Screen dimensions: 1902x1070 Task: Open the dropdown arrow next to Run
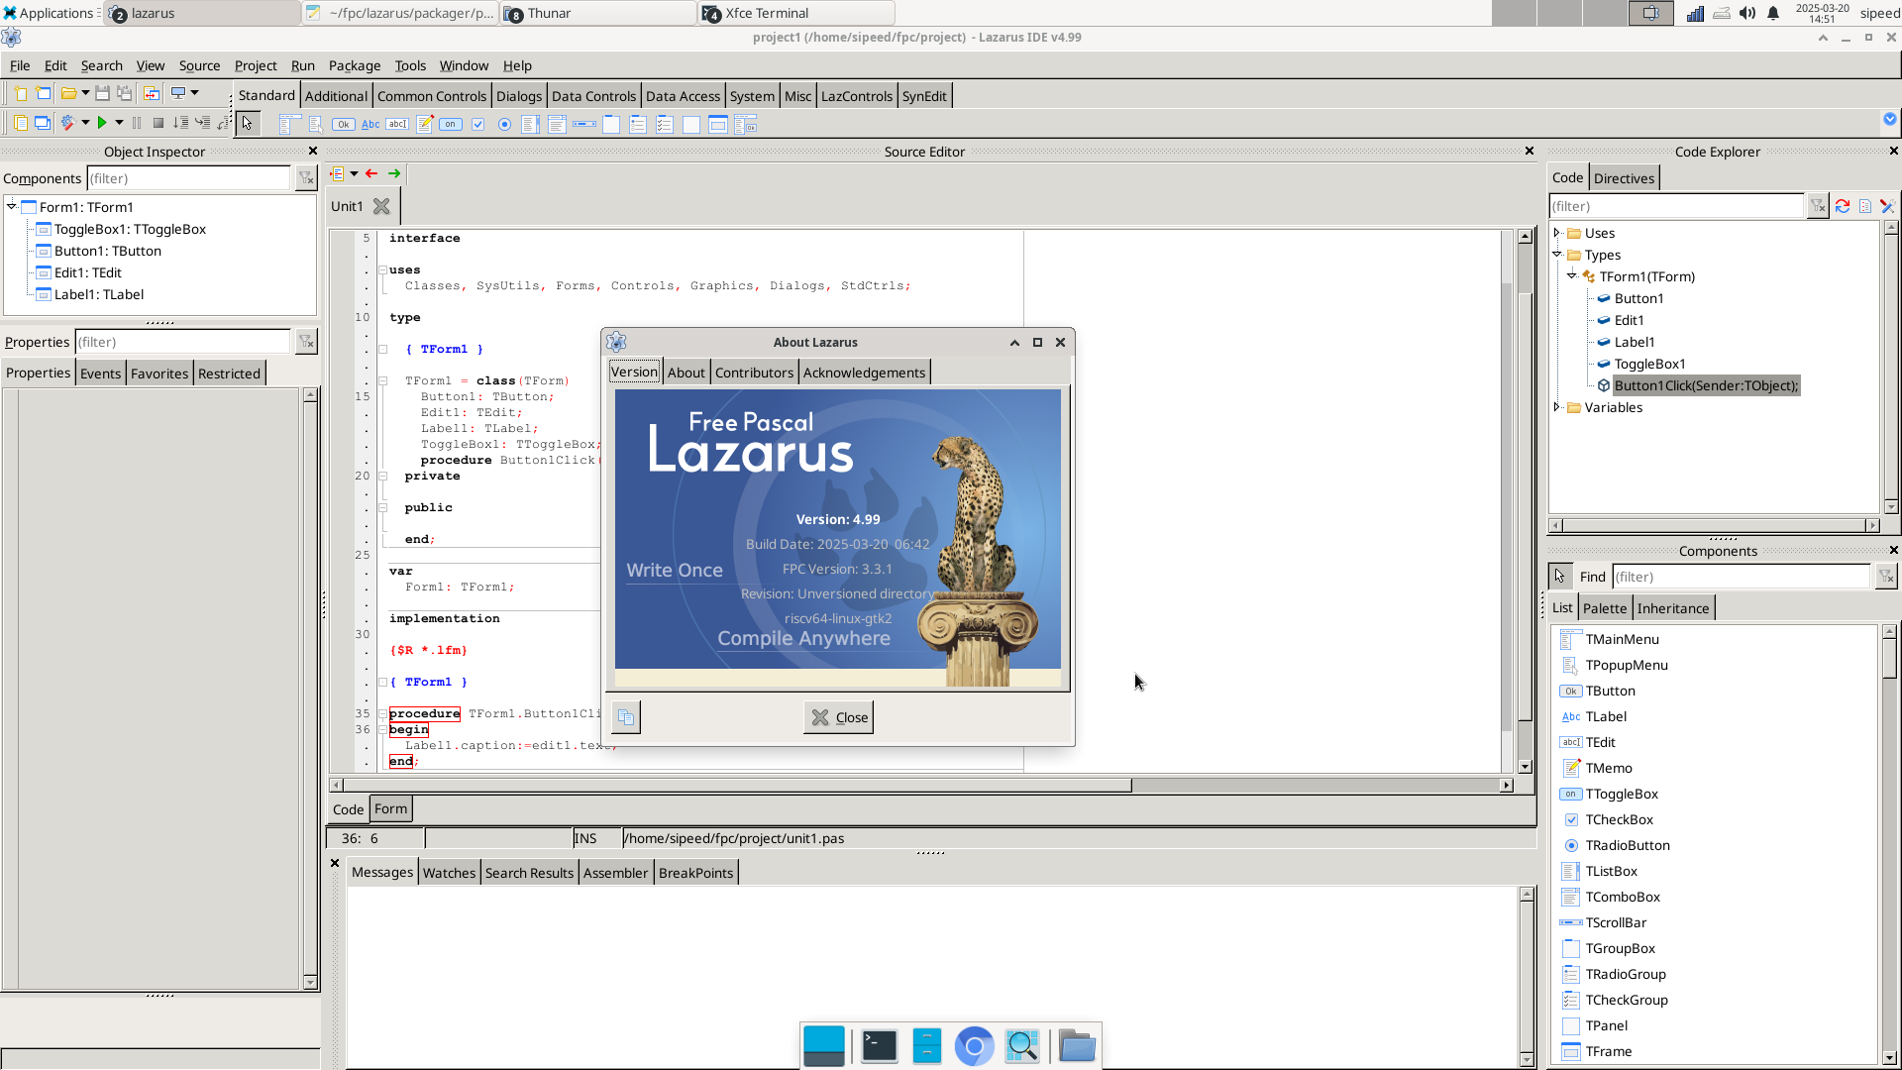pos(119,123)
